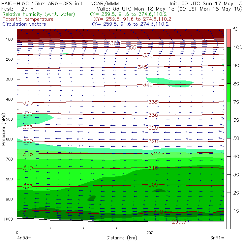The height and width of the screenshot is (244, 244).
Task: Click the pressure axis '1000' tick label
Action: (8, 219)
